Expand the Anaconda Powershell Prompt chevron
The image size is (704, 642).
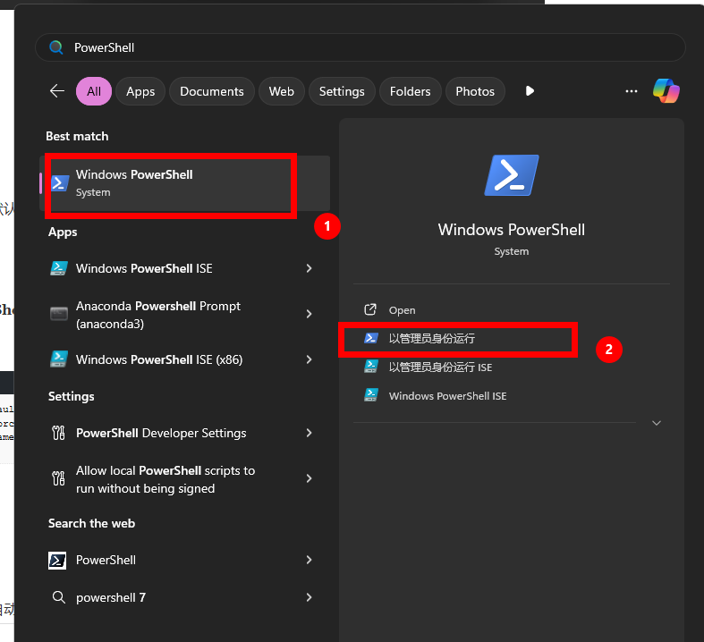coord(309,315)
